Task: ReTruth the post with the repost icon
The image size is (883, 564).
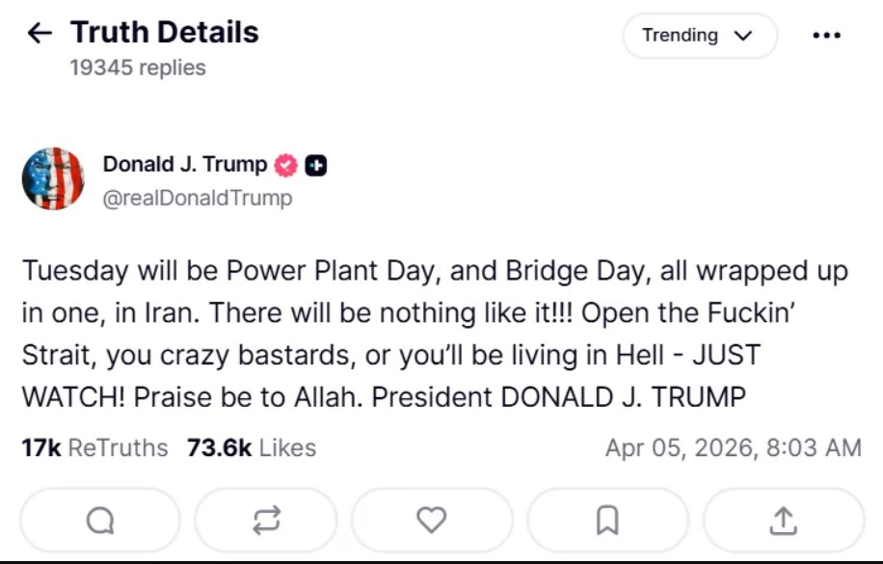Action: (x=266, y=520)
